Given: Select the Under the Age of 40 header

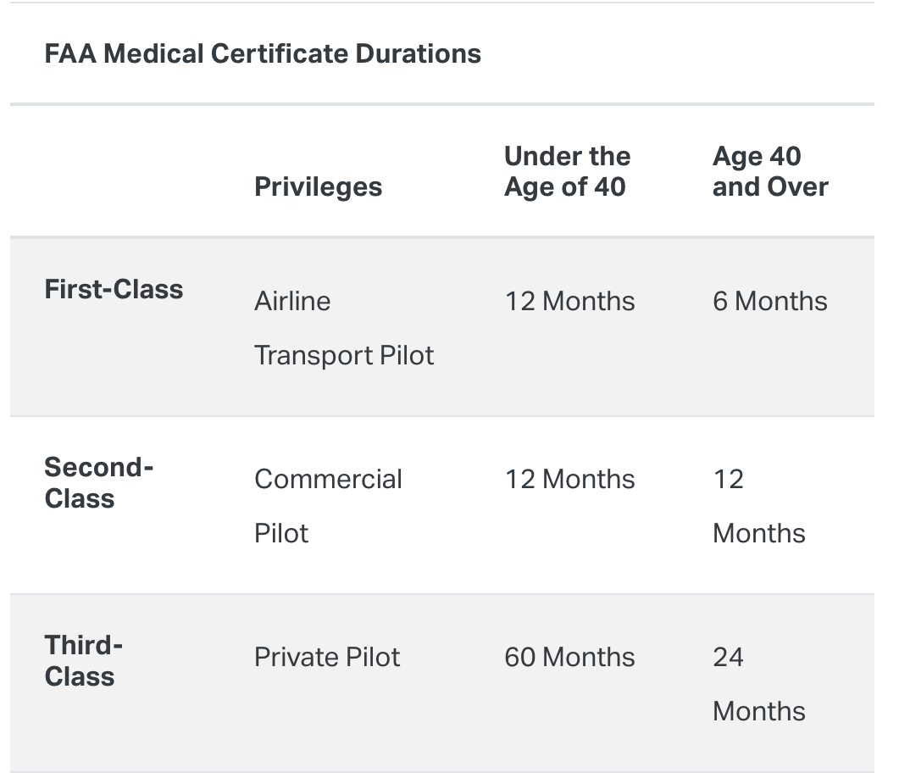Looking at the screenshot, I should 567,171.
